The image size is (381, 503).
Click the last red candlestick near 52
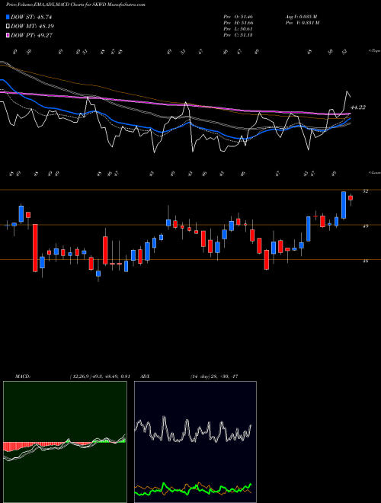(351, 199)
